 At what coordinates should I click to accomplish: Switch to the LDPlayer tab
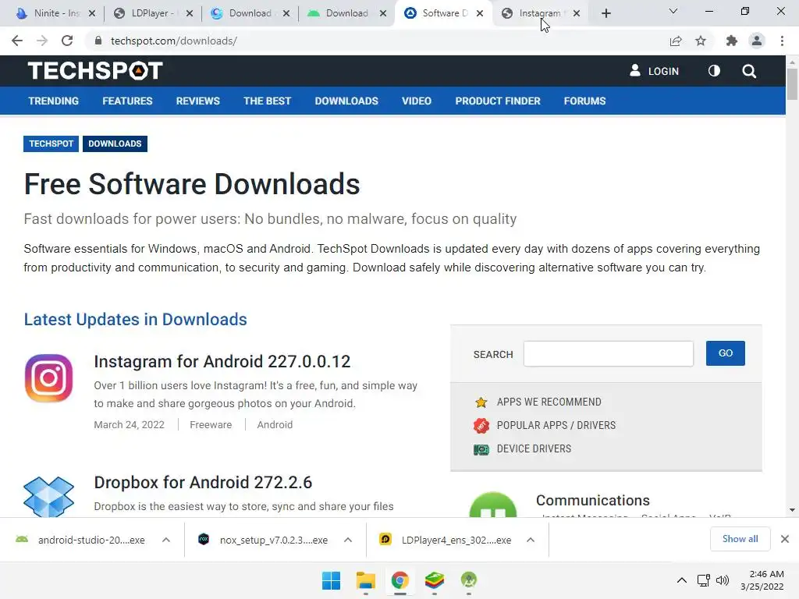pos(153,13)
